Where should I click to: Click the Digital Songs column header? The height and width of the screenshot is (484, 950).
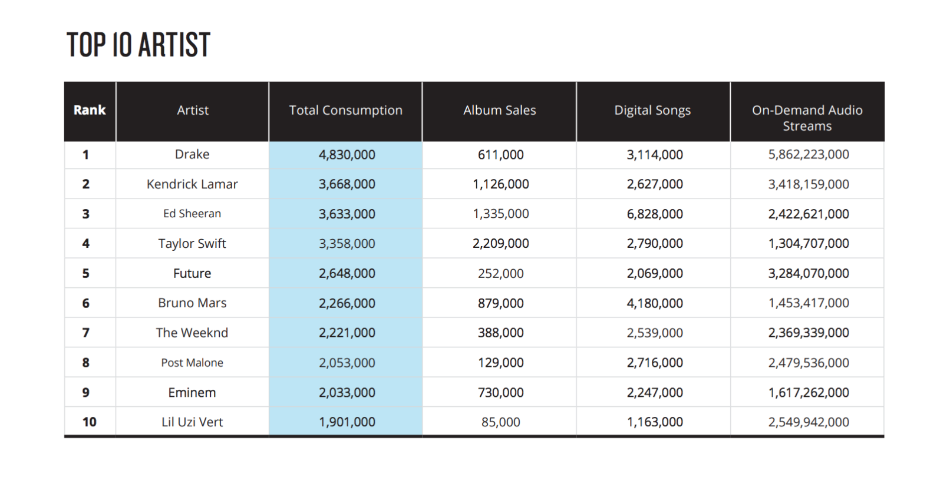(652, 110)
